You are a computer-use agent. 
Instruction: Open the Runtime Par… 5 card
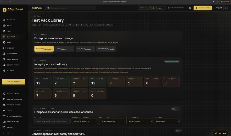point(61,94)
